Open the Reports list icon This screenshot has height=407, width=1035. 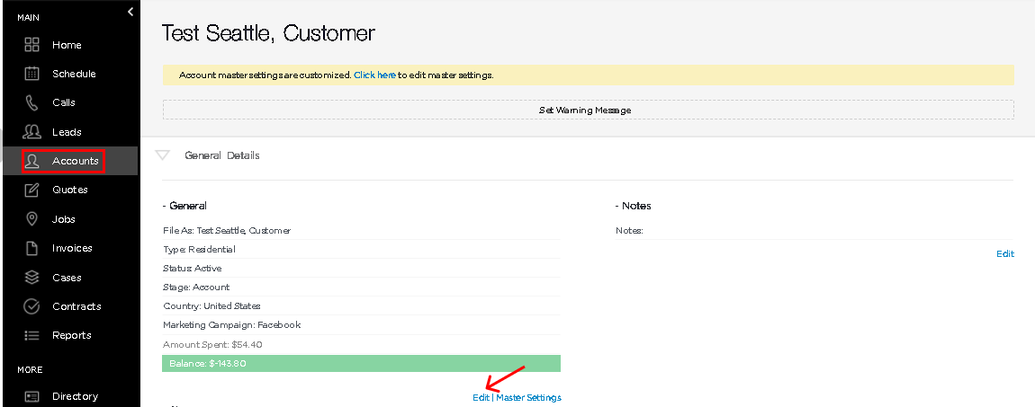pyautogui.click(x=31, y=335)
